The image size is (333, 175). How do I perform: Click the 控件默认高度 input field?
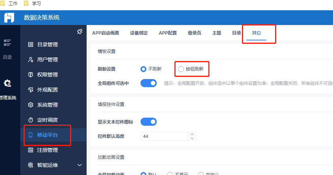[x=164, y=136]
